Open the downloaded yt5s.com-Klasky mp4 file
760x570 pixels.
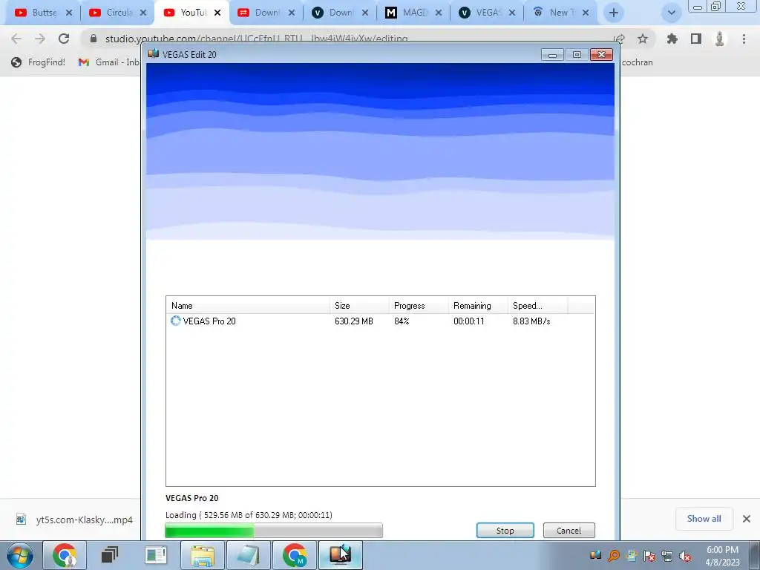tap(73, 520)
